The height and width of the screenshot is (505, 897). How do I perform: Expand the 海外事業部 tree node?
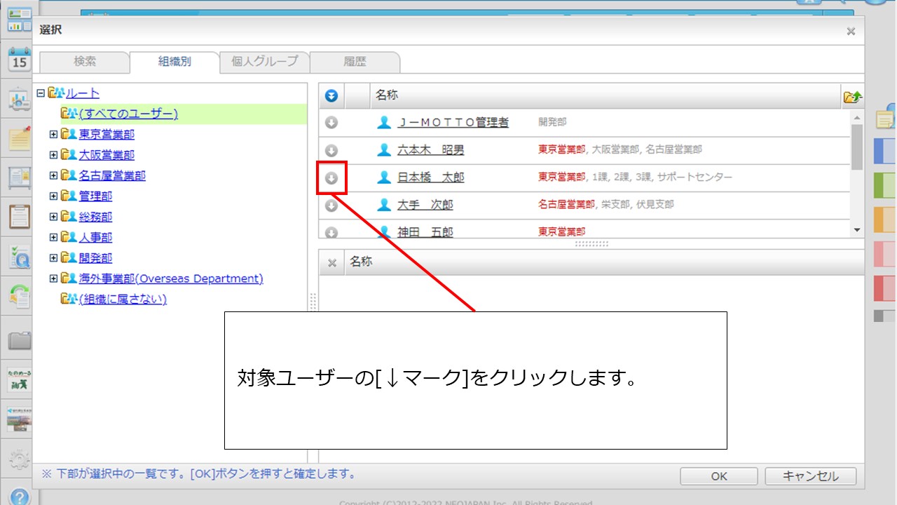click(53, 278)
